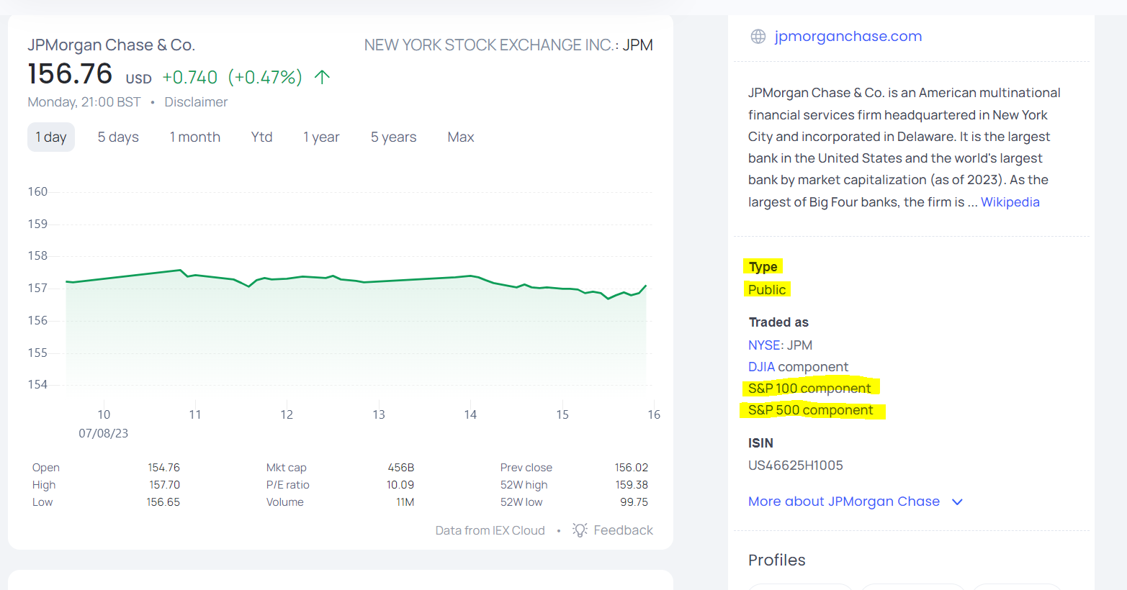Expand More about JPMorgan Chase chevron
Screen dimensions: 1127x590
pyautogui.click(x=957, y=502)
